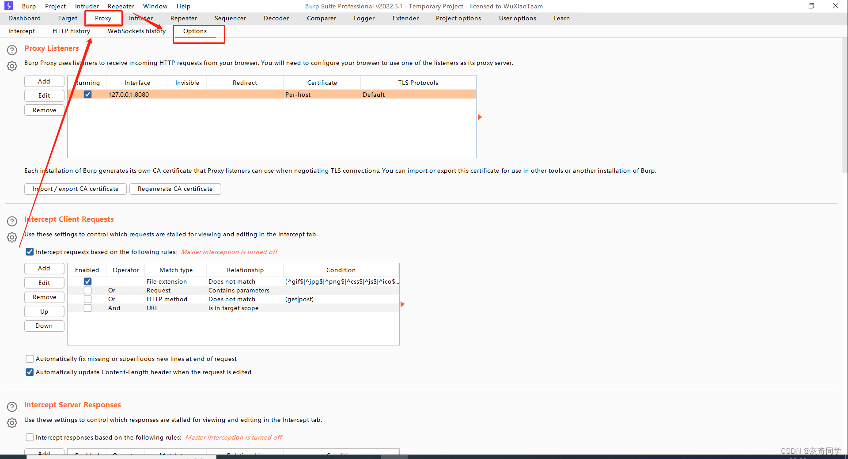This screenshot has width=848, height=459.
Task: Click Regenerate CA certificate button
Action: point(175,189)
